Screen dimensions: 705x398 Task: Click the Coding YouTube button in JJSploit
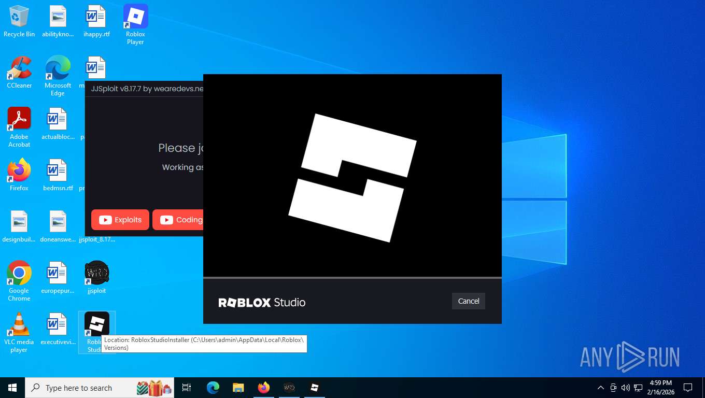tap(178, 220)
